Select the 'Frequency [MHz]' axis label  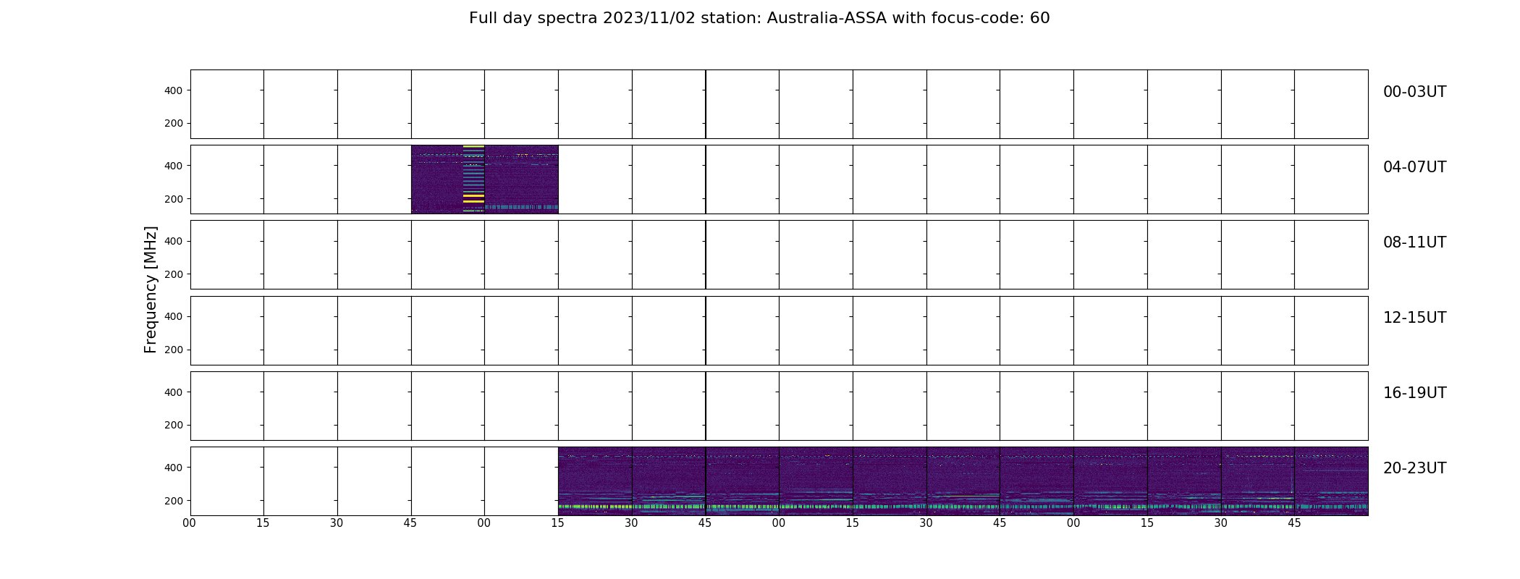(x=151, y=289)
